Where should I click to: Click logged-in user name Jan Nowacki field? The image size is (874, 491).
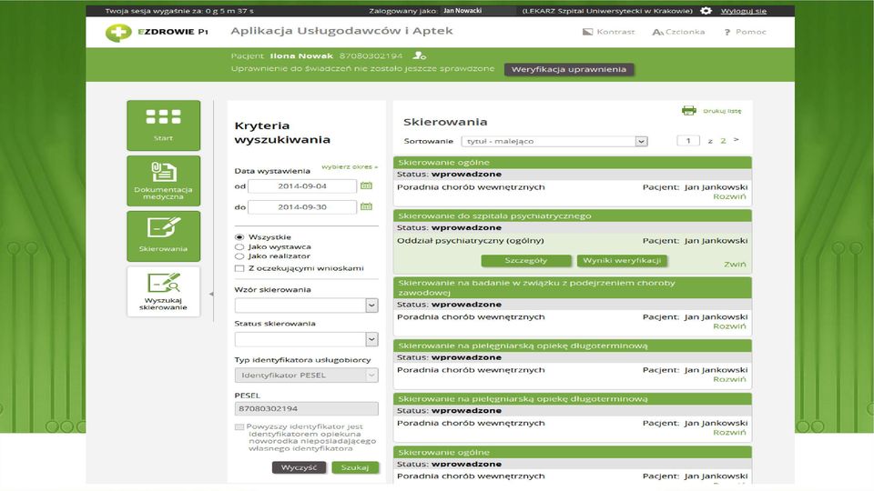478,11
